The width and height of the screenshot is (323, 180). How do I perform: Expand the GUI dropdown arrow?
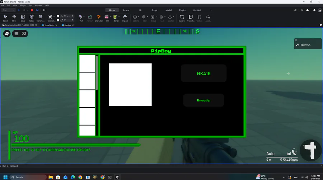110,17
